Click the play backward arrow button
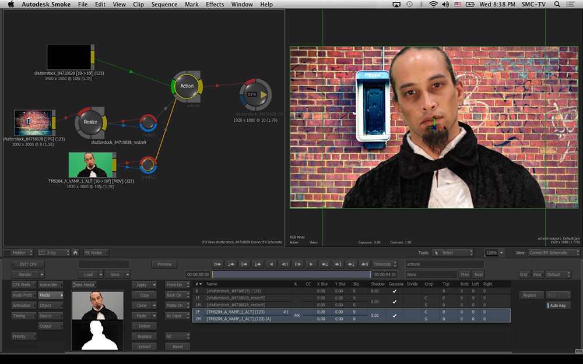The width and height of the screenshot is (583, 364). pyautogui.click(x=271, y=264)
